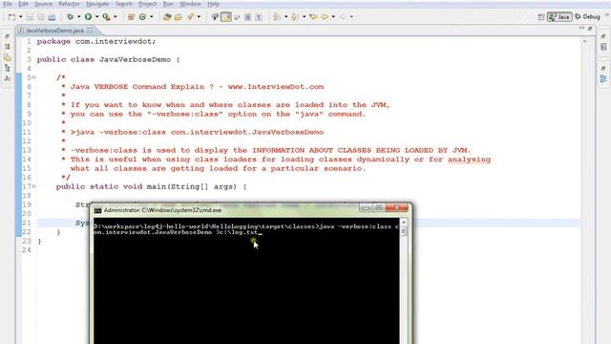Screen dimensions: 611x344
Task: Open the Search dropdown arrow
Action: [x=199, y=17]
